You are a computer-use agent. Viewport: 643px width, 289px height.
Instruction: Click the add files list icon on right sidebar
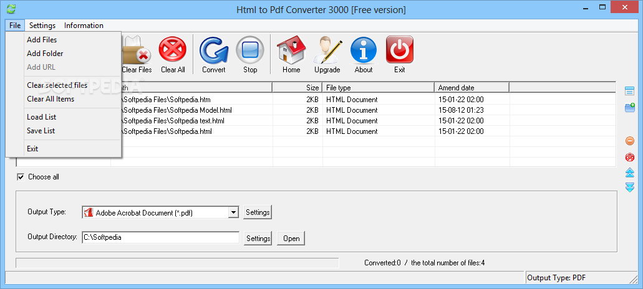(x=629, y=90)
